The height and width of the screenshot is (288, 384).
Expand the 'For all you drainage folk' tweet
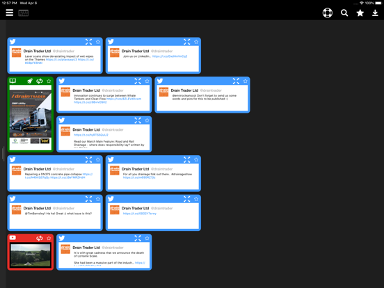[x=187, y=160]
